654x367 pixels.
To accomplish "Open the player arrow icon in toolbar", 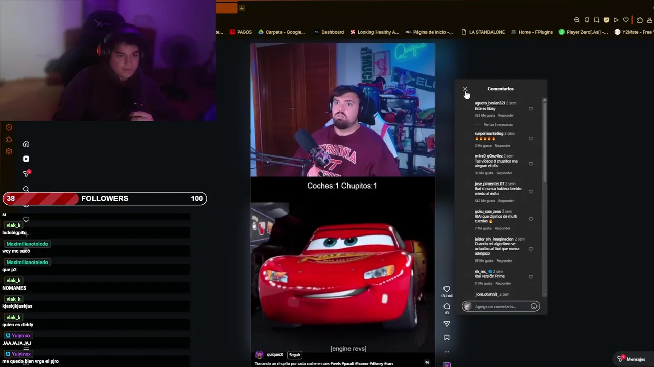I will pyautogui.click(x=616, y=20).
